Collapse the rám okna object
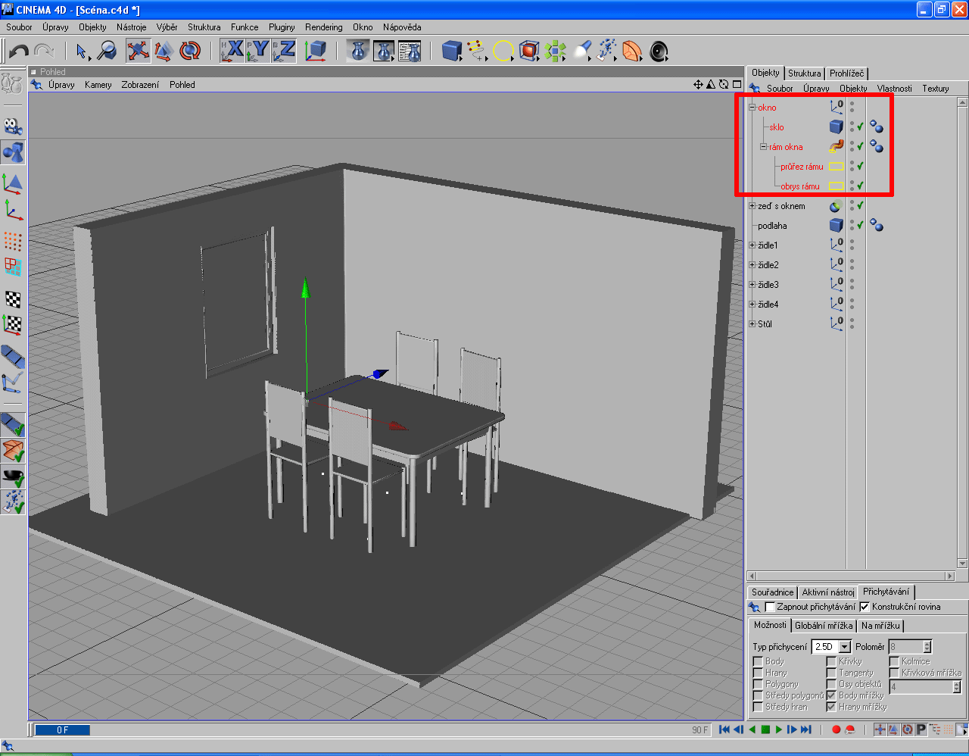 764,147
